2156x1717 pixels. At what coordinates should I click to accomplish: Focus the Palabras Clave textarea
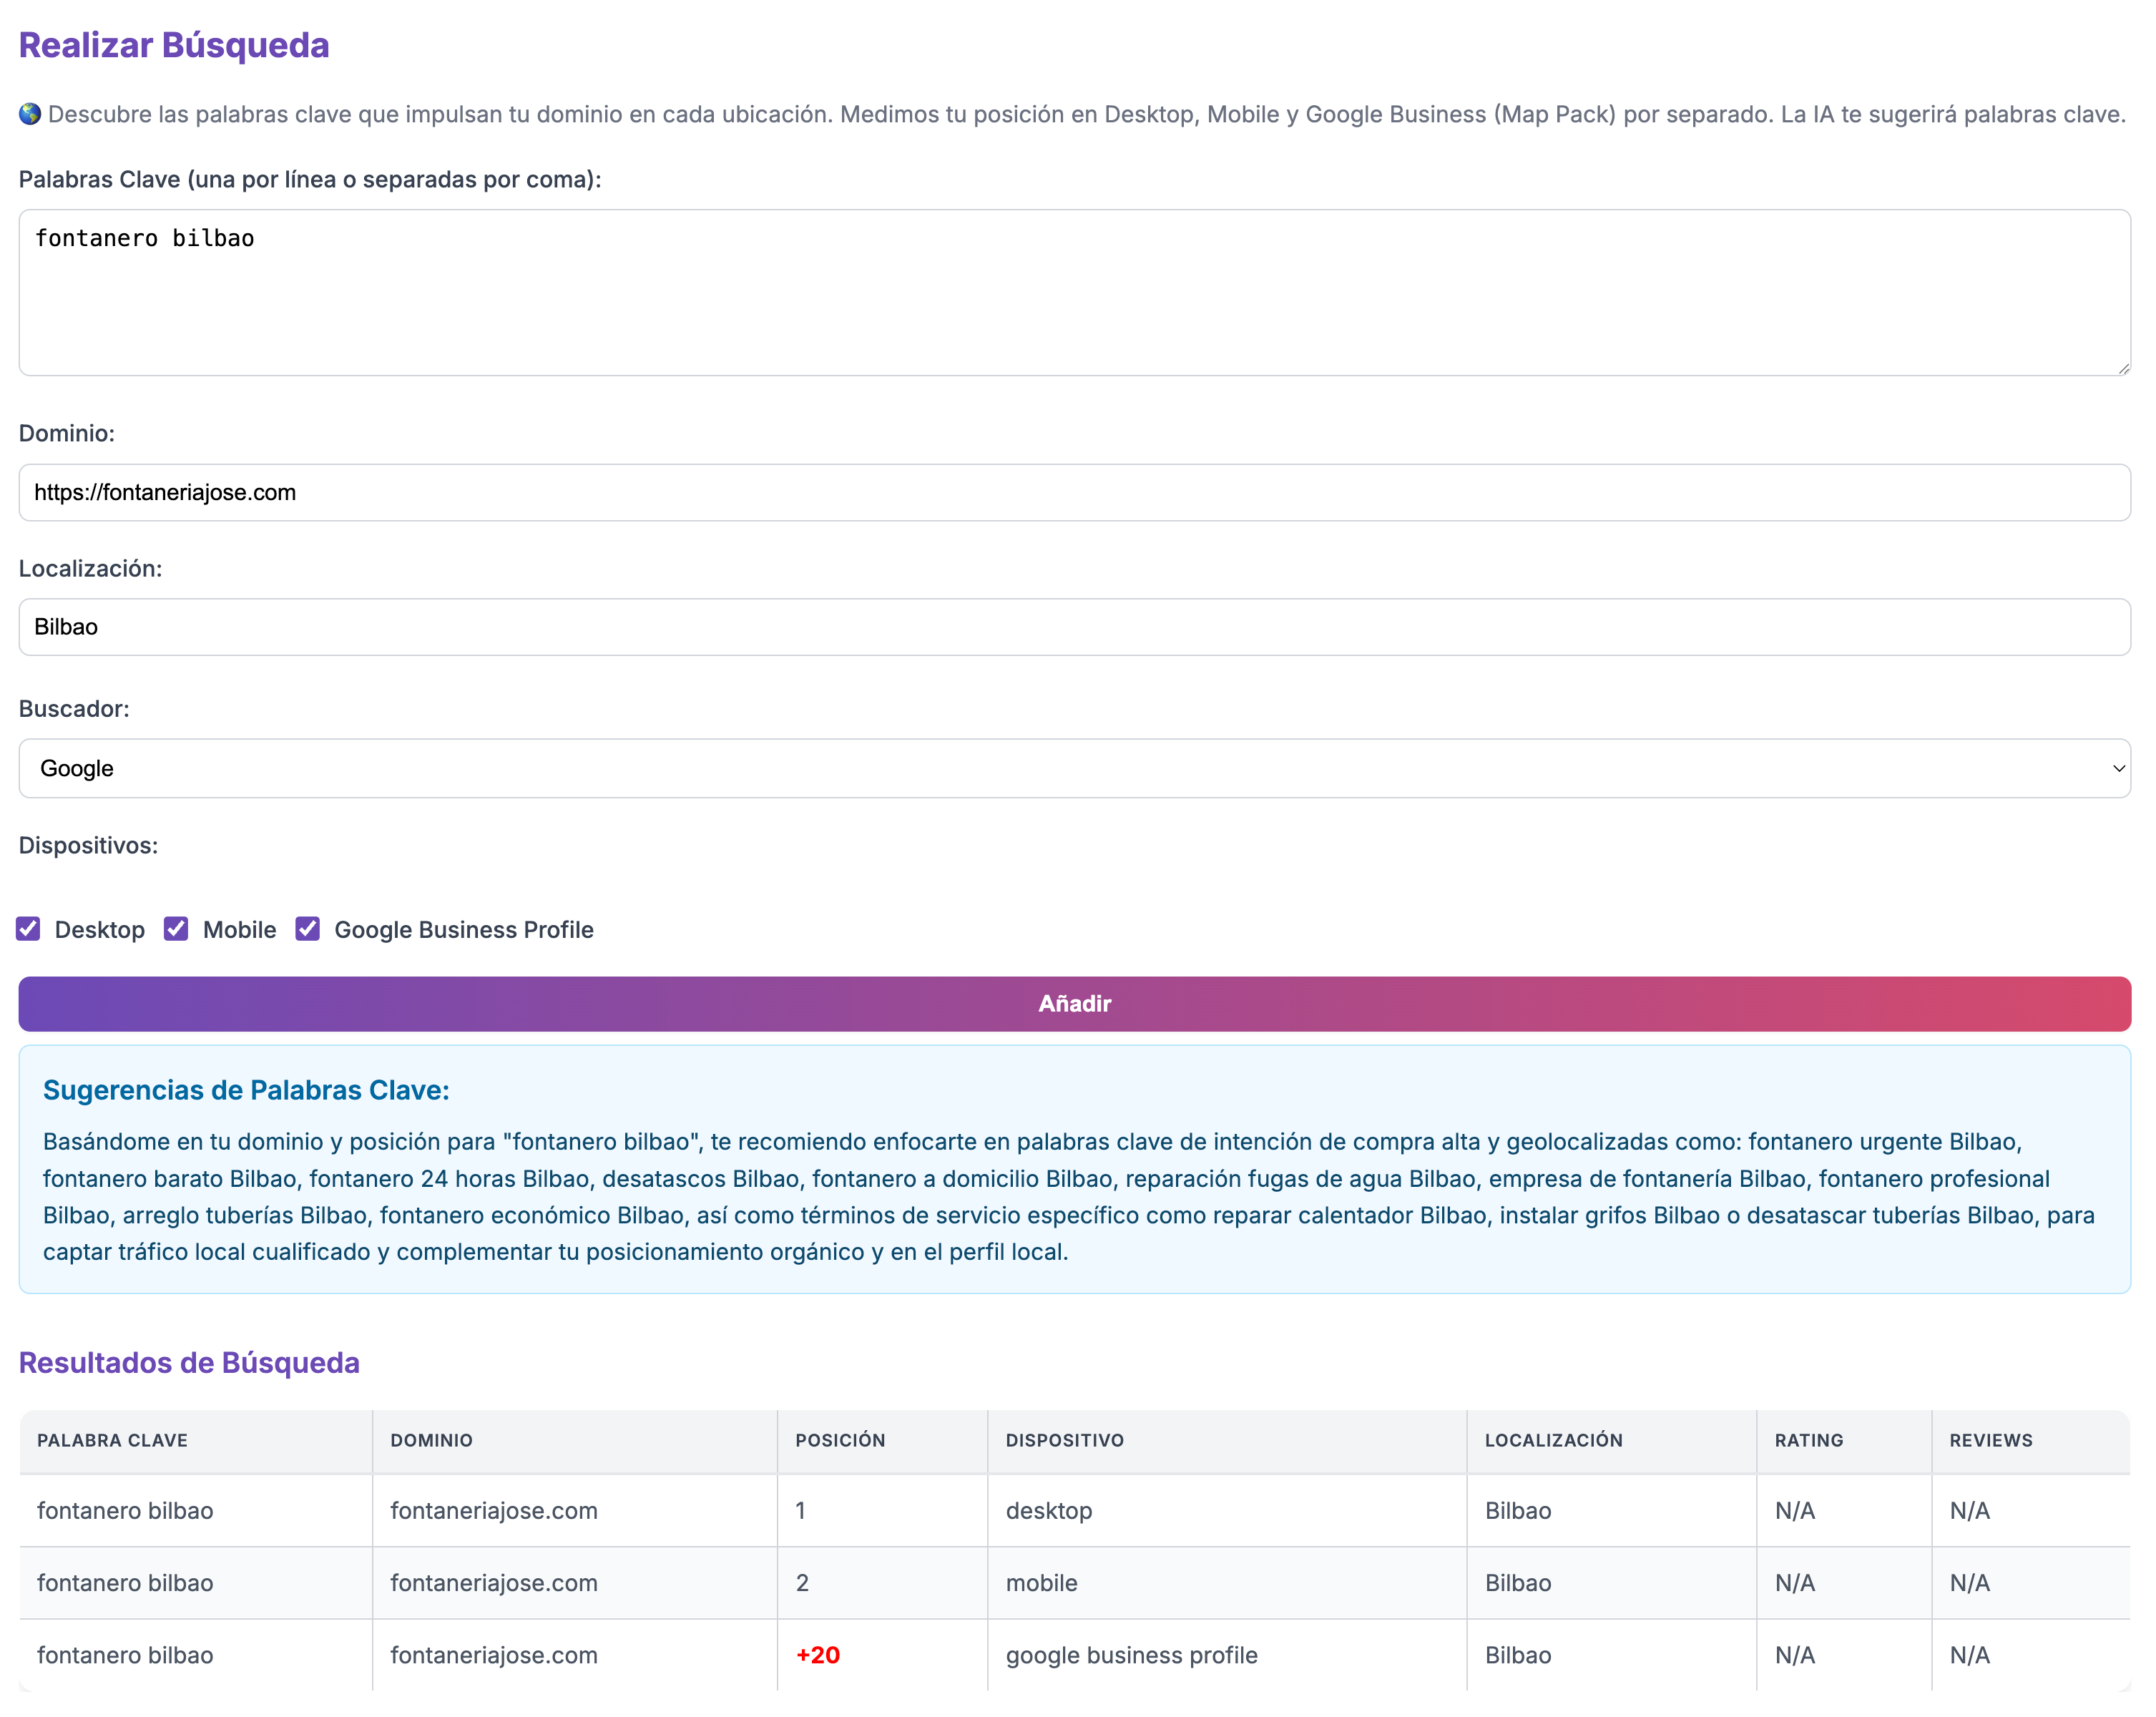pos(1074,292)
